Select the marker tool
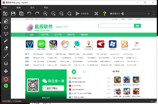158x104 pixels. point(6,21)
